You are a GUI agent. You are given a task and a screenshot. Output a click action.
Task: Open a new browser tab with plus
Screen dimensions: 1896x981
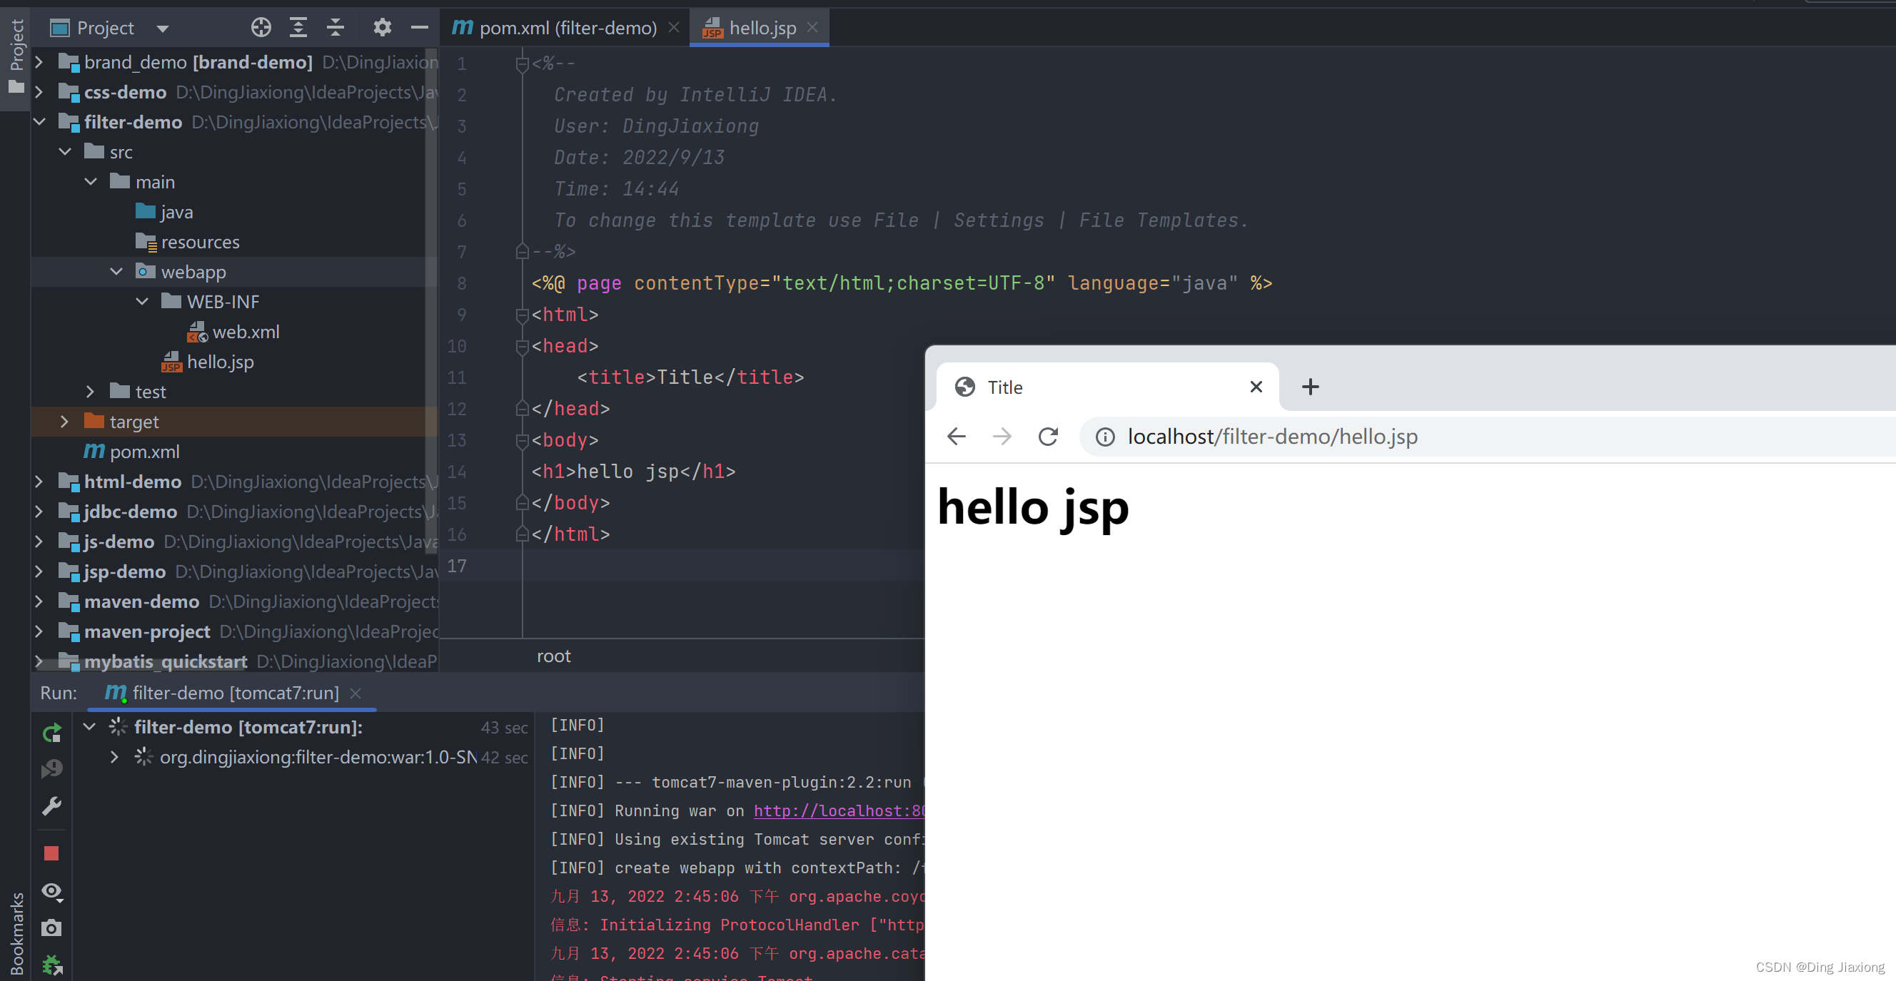[1310, 387]
